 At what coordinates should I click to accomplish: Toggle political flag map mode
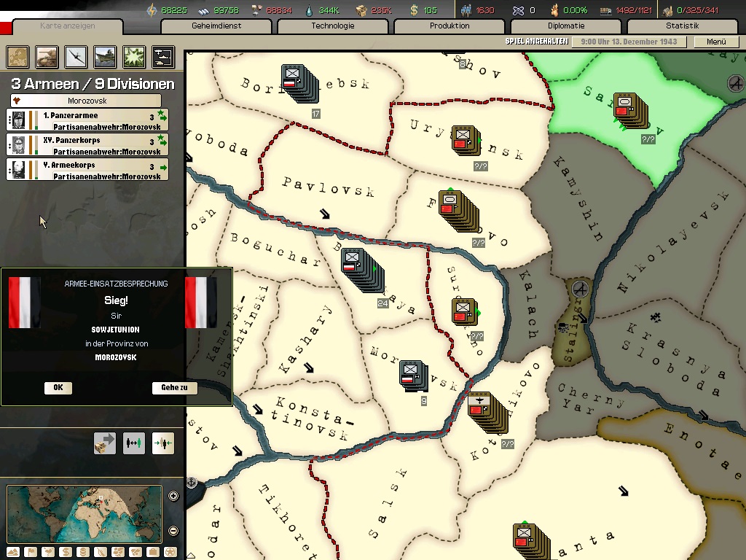(x=31, y=553)
